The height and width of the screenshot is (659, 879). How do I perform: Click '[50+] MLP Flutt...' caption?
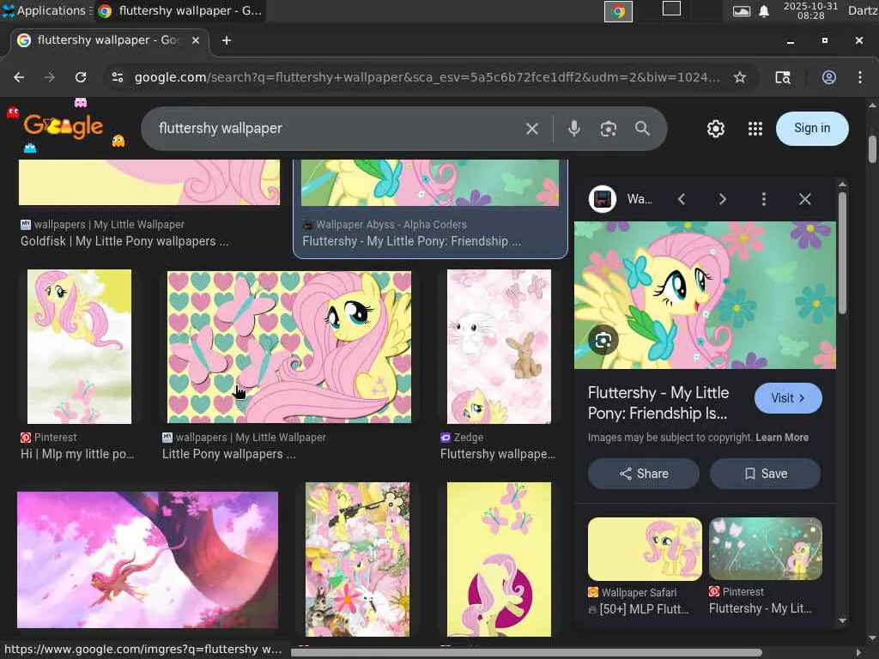pyautogui.click(x=644, y=609)
